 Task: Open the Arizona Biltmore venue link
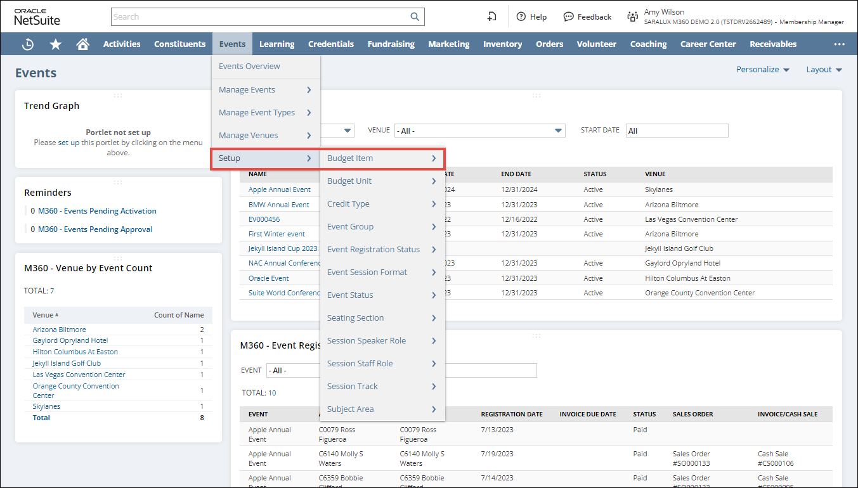pos(59,330)
